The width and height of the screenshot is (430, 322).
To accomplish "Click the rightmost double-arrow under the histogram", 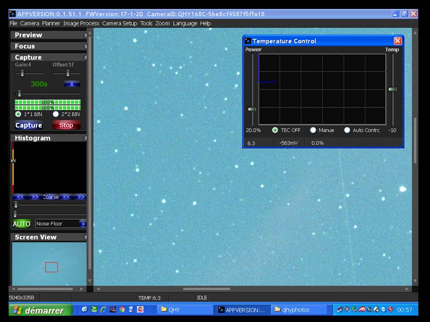I will point(81,197).
